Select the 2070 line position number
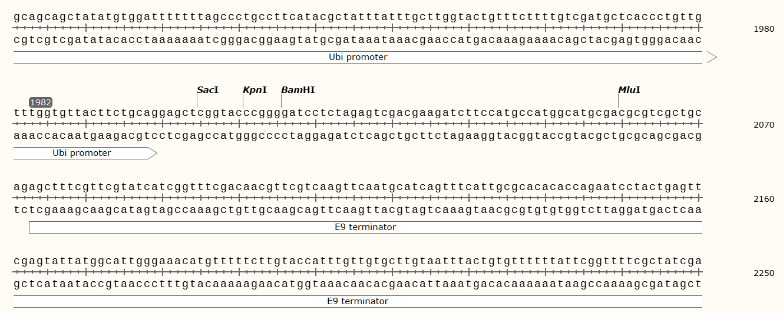This screenshot has width=783, height=313. pyautogui.click(x=764, y=125)
